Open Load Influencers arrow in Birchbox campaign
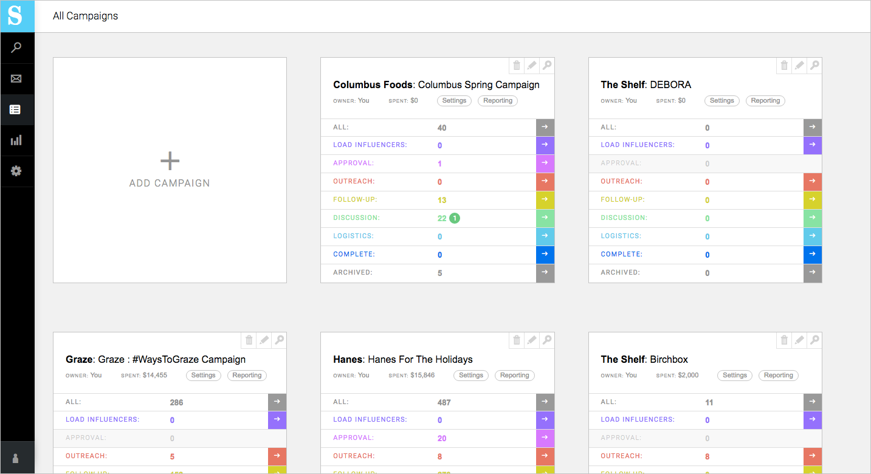Viewport: 871px width, 474px height. click(x=813, y=420)
